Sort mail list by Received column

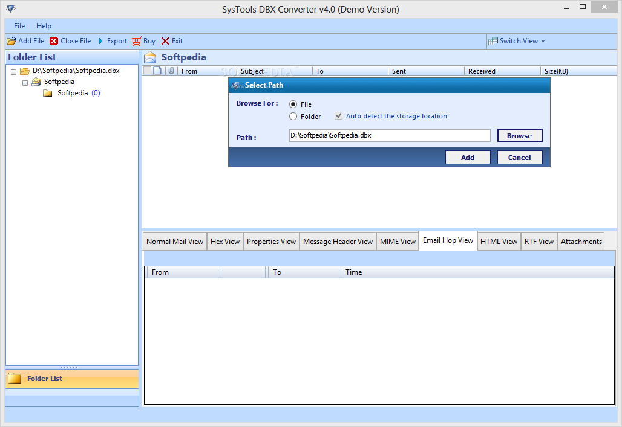[502, 71]
